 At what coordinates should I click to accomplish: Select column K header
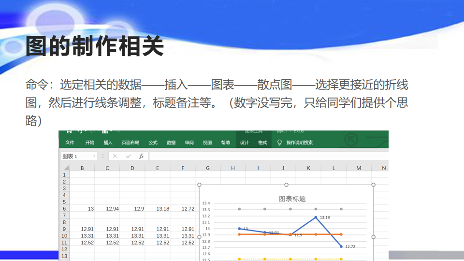click(x=308, y=168)
